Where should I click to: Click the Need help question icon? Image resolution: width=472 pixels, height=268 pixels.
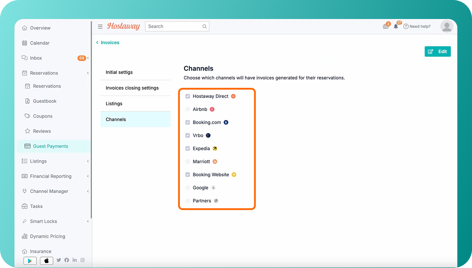tap(406, 27)
